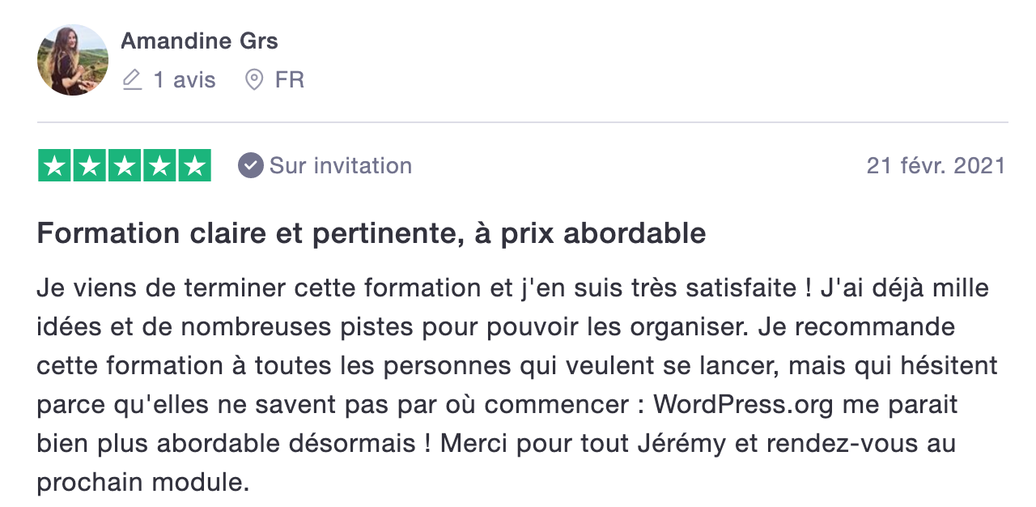1036x507 pixels.
Task: Click the second green rating star
Action: [x=89, y=166]
